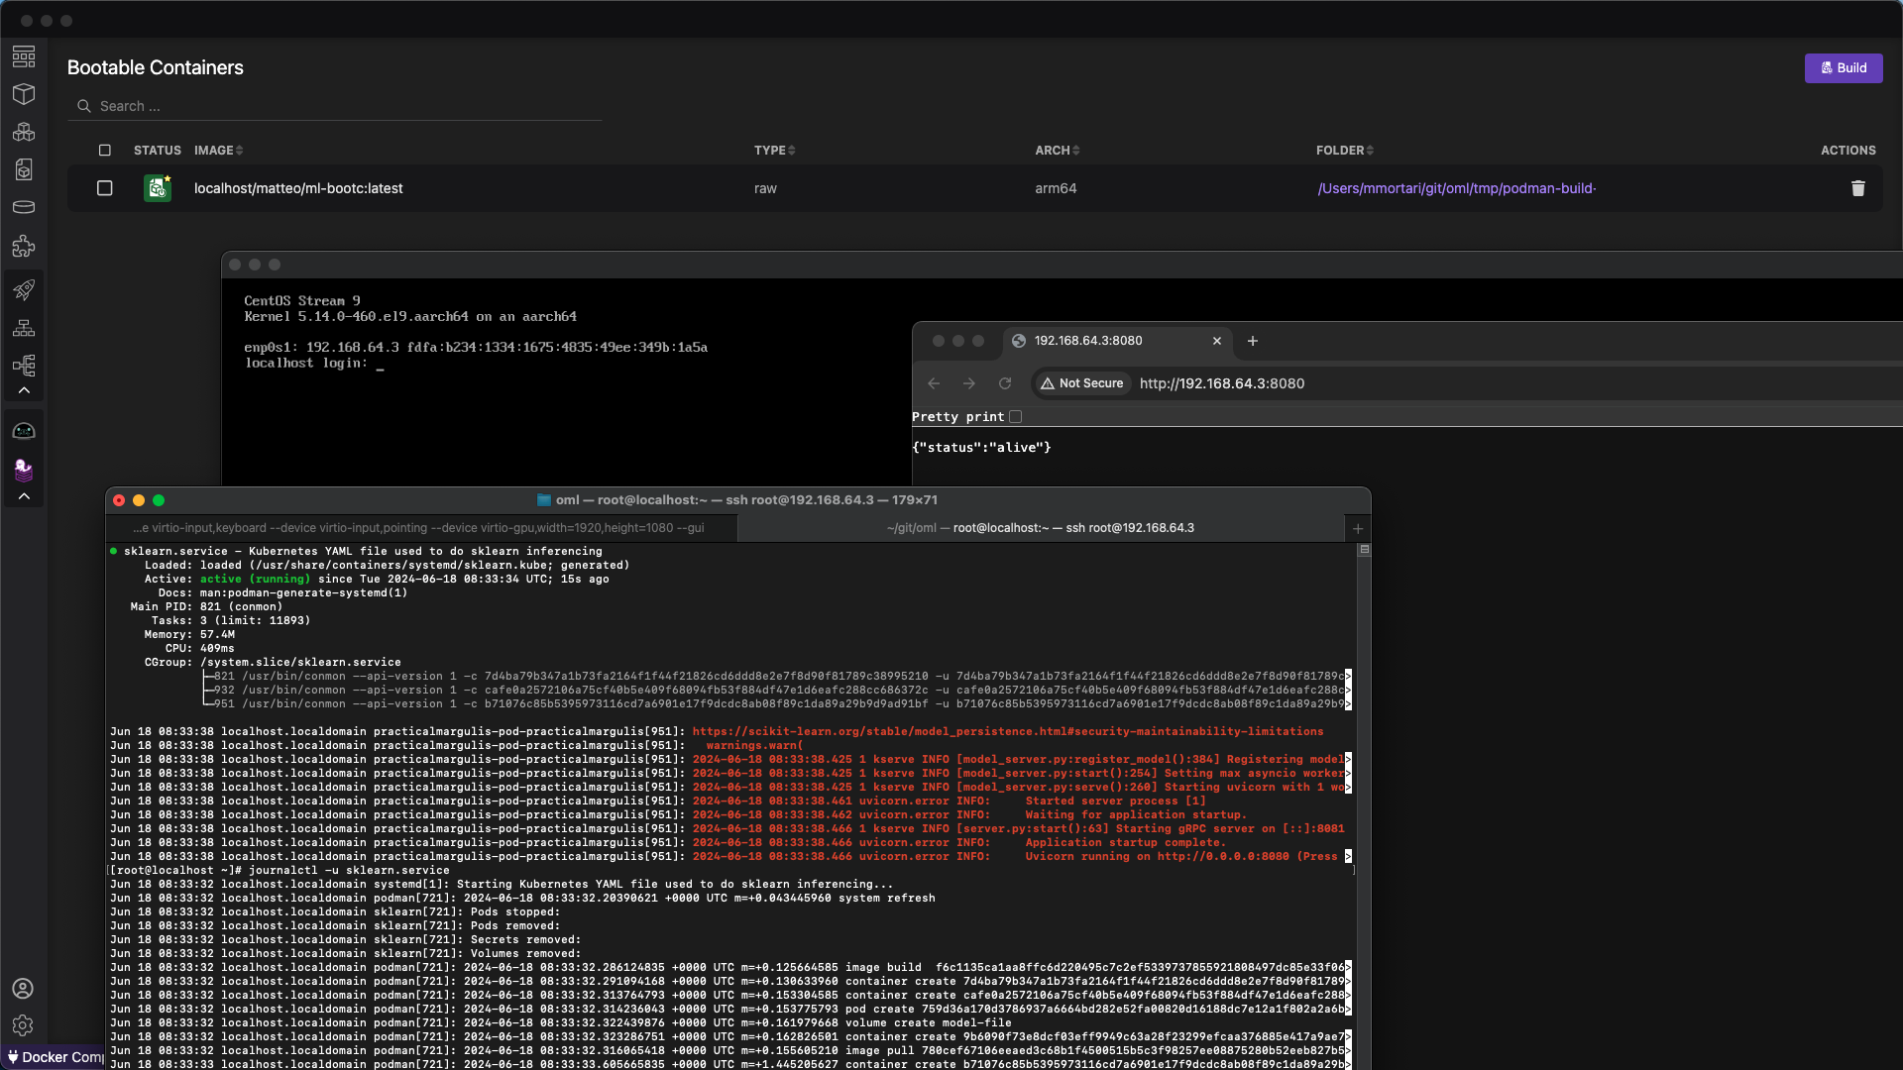
Task: Open the Extensions puzzle-piece icon
Action: click(x=24, y=246)
